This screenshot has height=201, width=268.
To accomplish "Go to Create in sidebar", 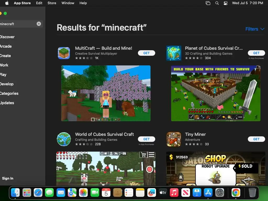I will (x=5, y=55).
